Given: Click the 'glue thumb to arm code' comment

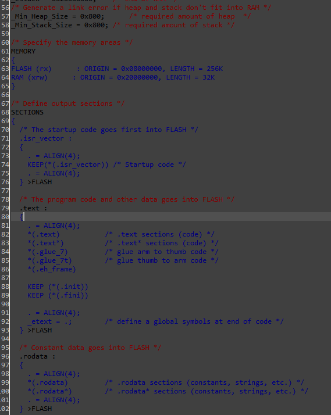Looking at the screenshot, I should [x=162, y=261].
